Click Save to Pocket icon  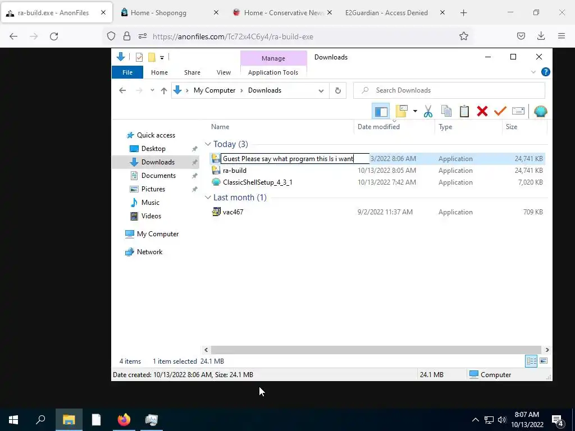[521, 36]
